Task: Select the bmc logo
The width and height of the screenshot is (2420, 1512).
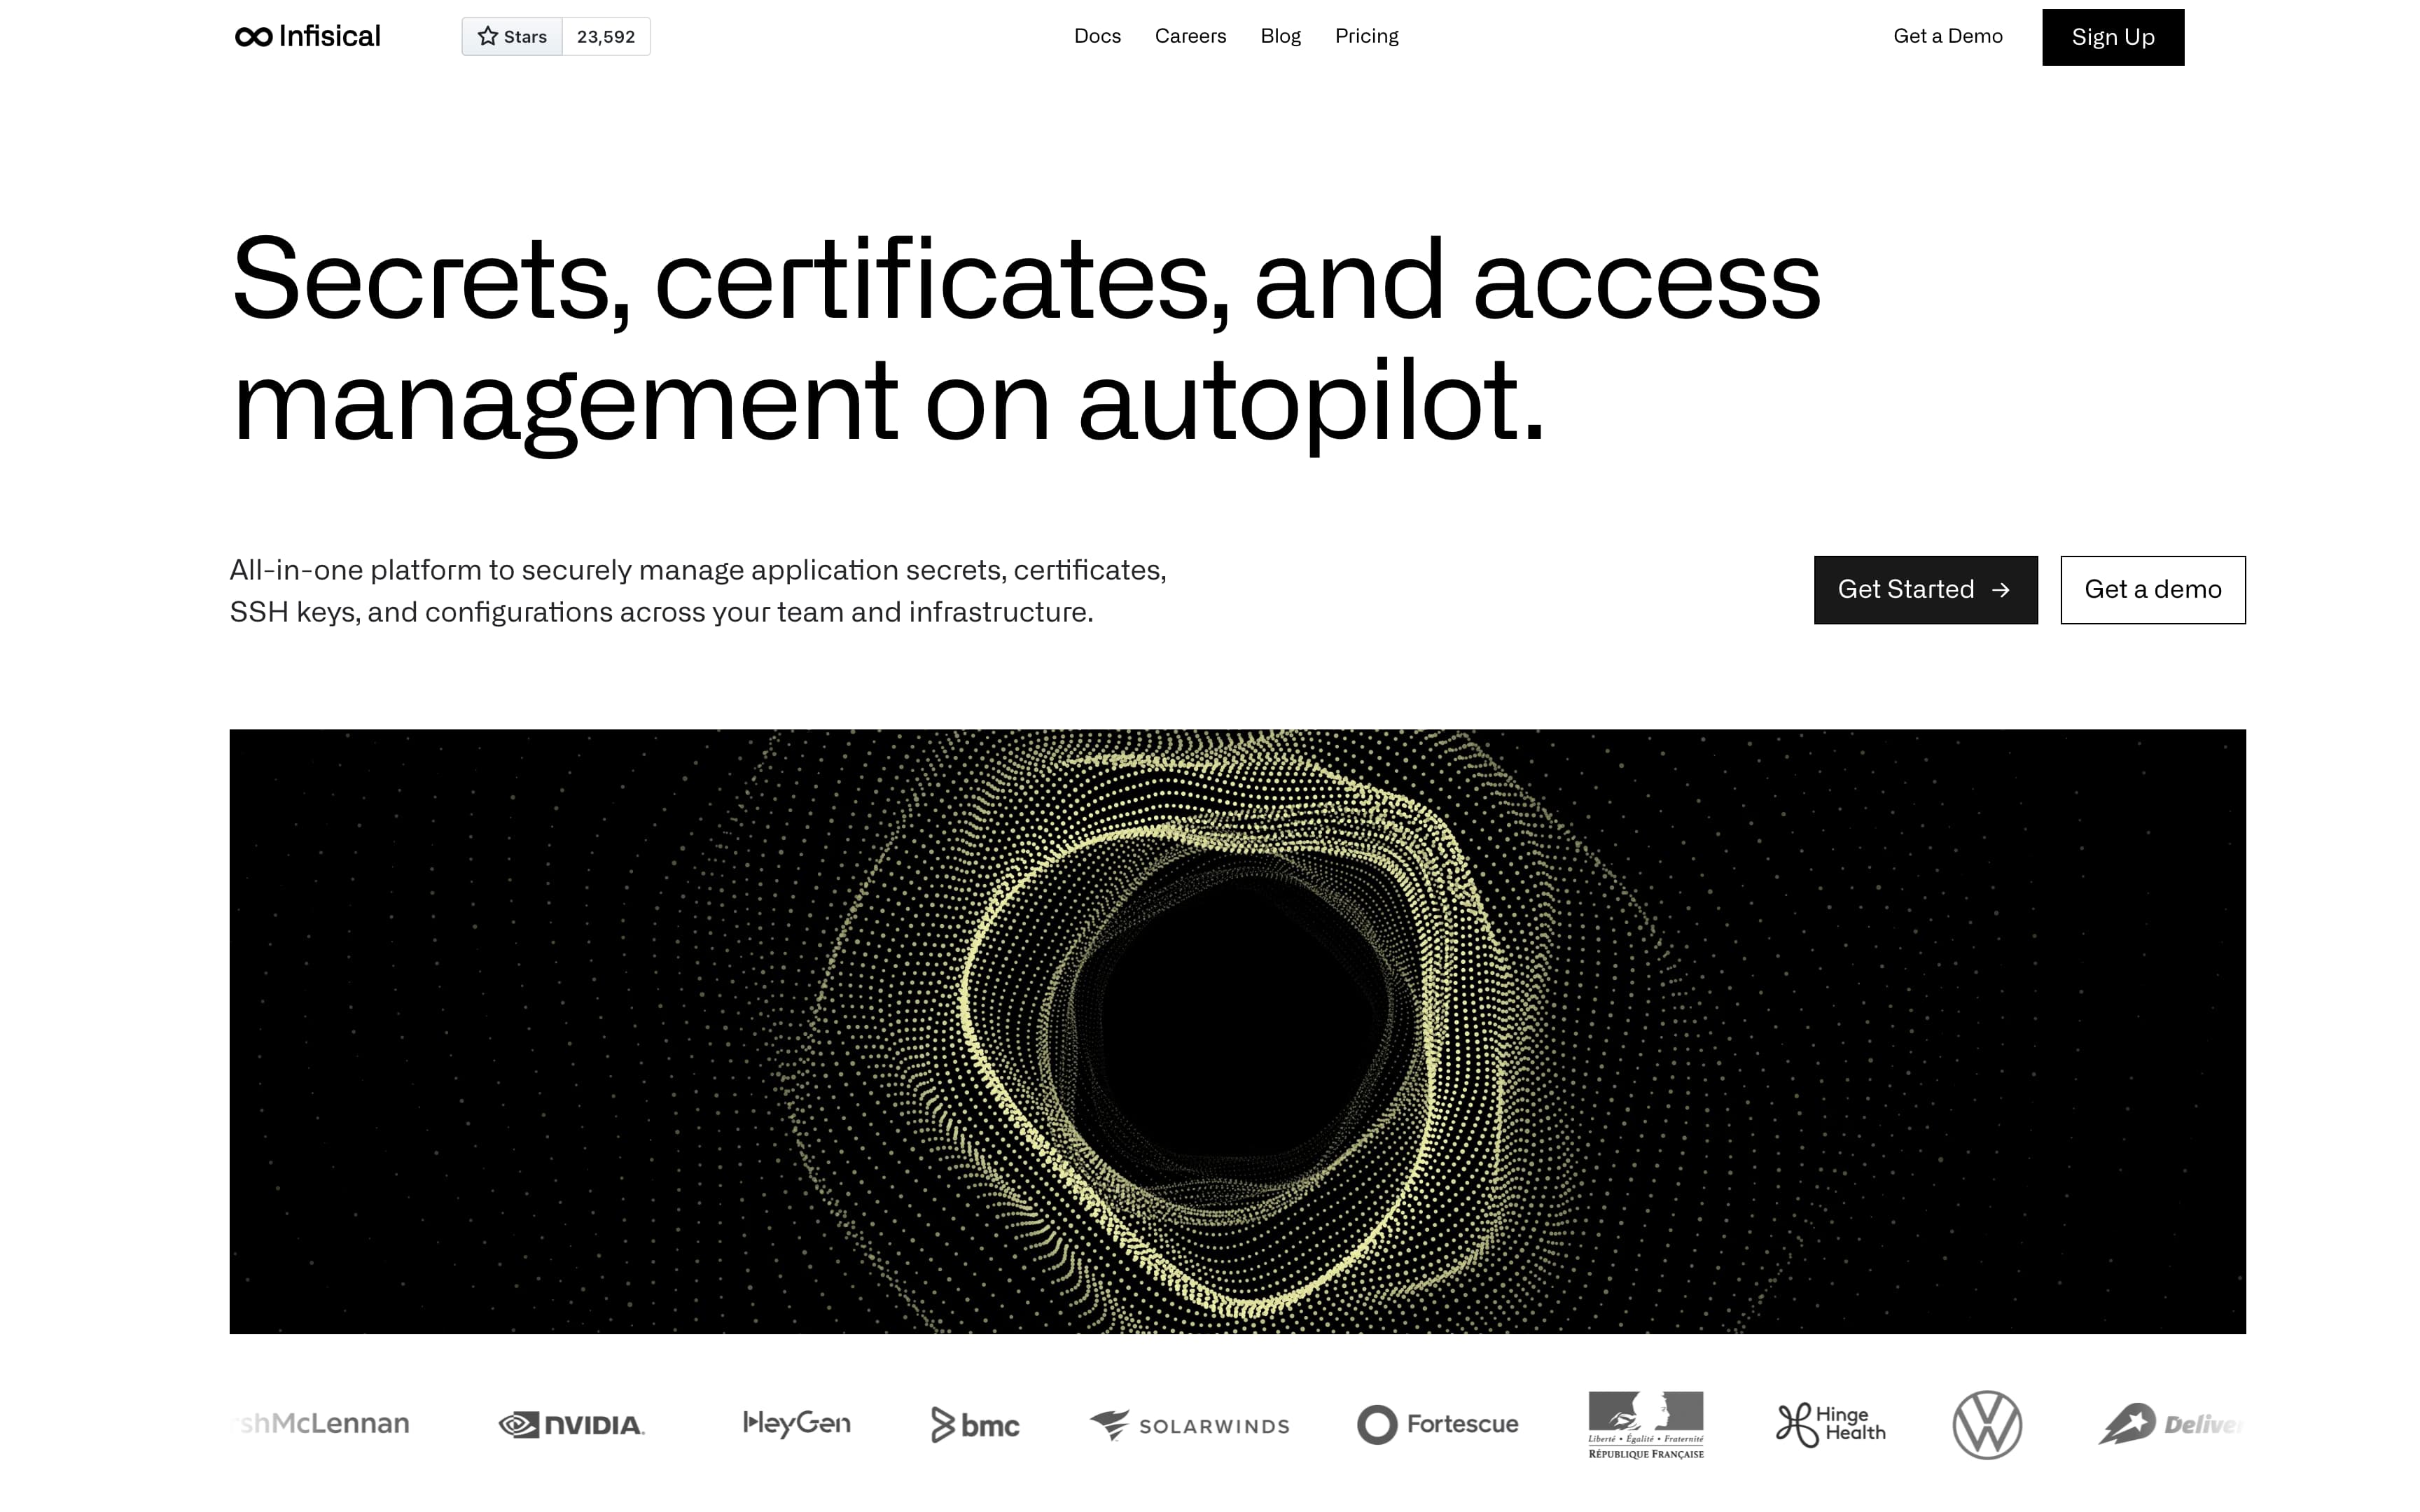Action: [975, 1424]
